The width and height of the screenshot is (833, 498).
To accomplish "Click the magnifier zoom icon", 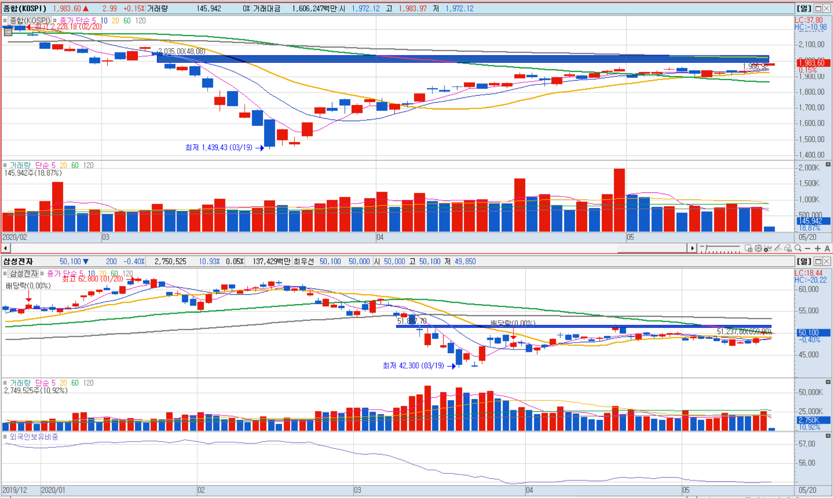I will [x=798, y=248].
